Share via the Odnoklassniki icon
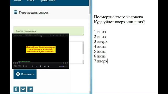Screen dimensions: 168x94 [16, 89]
